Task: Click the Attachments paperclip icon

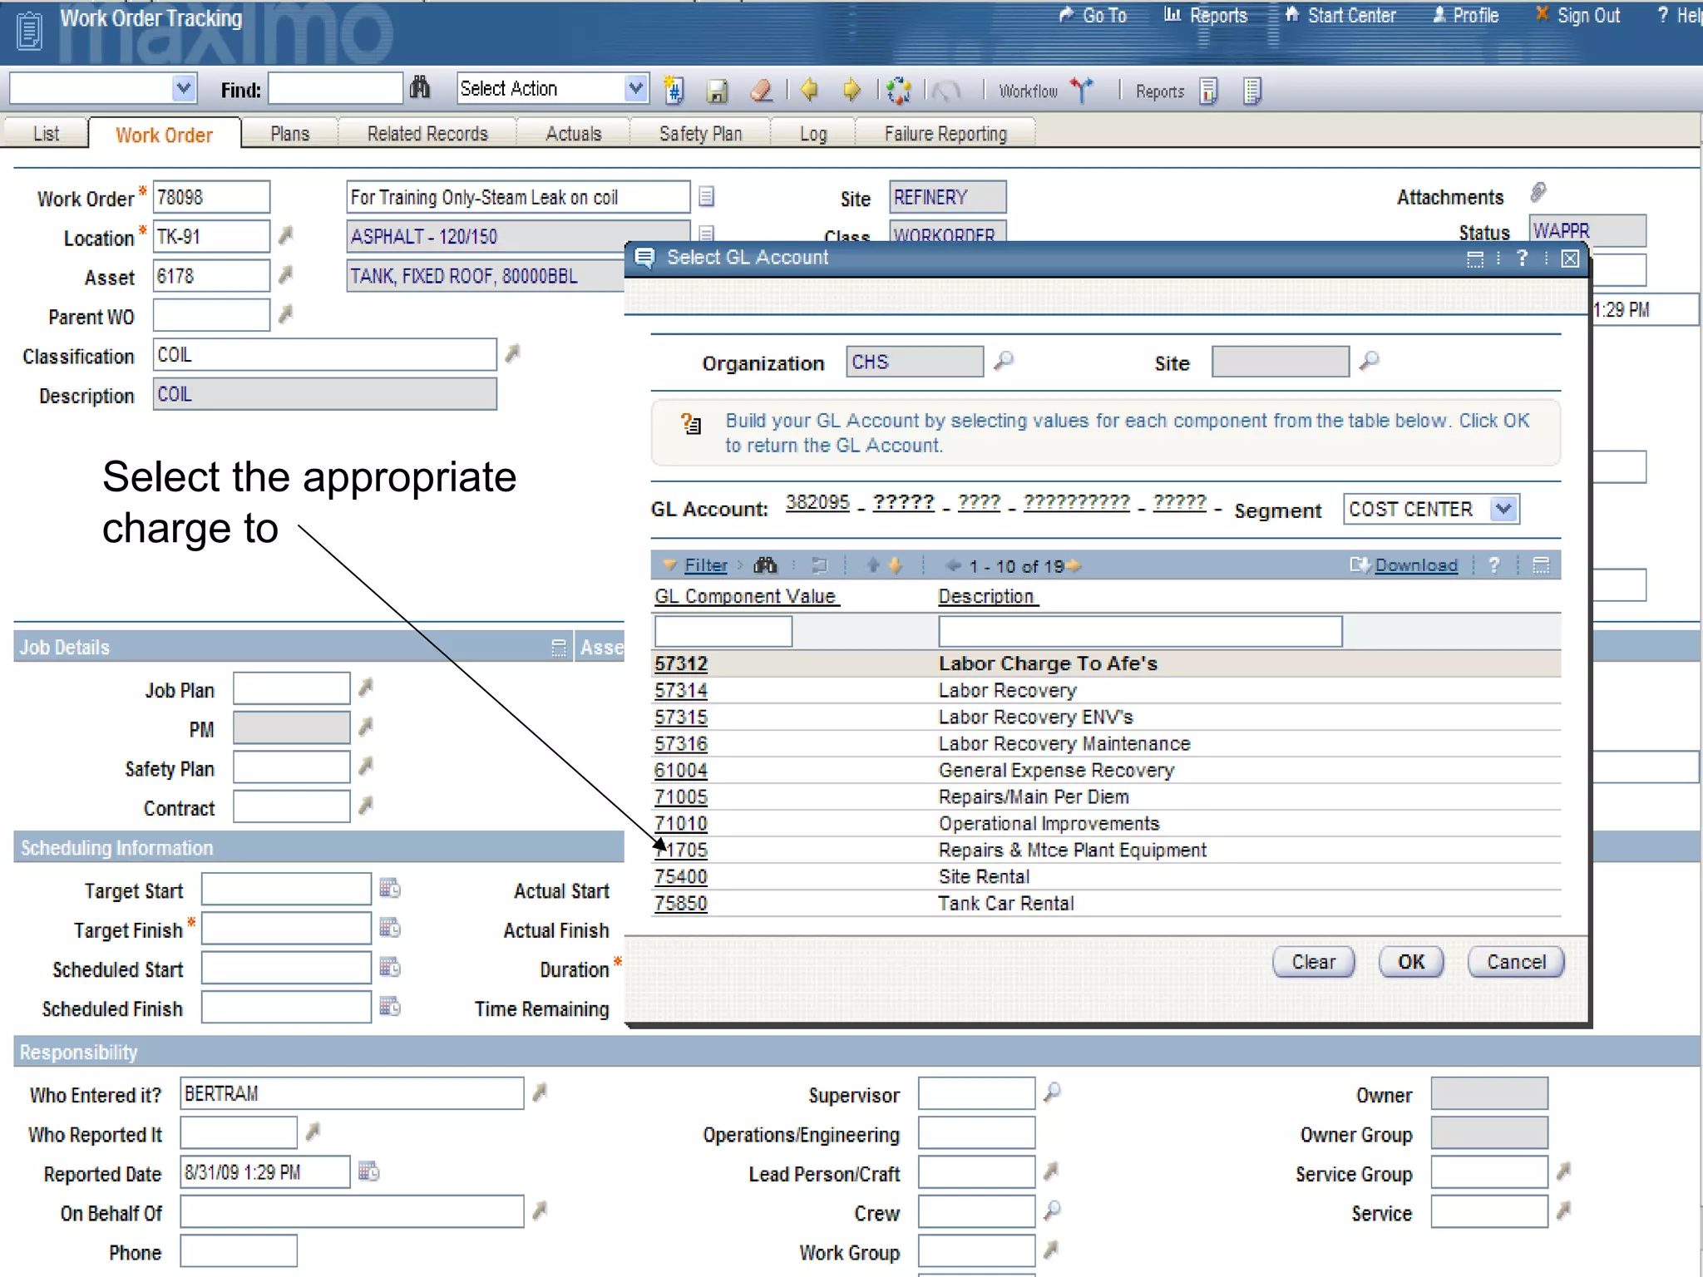Action: pos(1538,194)
